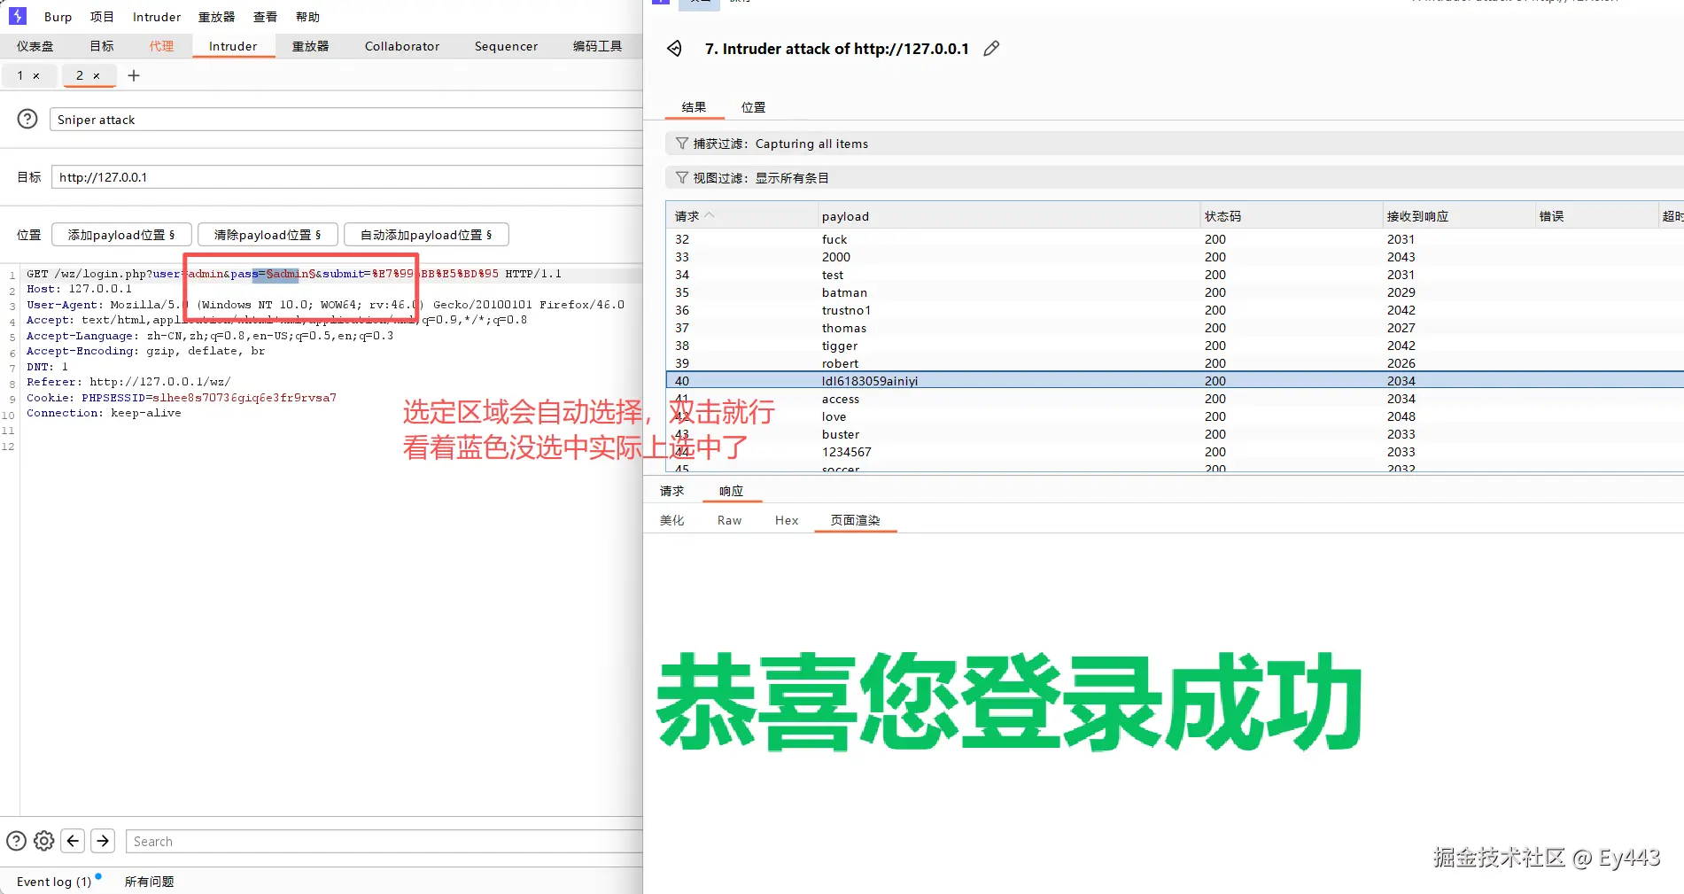Close Intruder tab 2 with its x
Viewport: 1684px width, 894px height.
point(97,76)
